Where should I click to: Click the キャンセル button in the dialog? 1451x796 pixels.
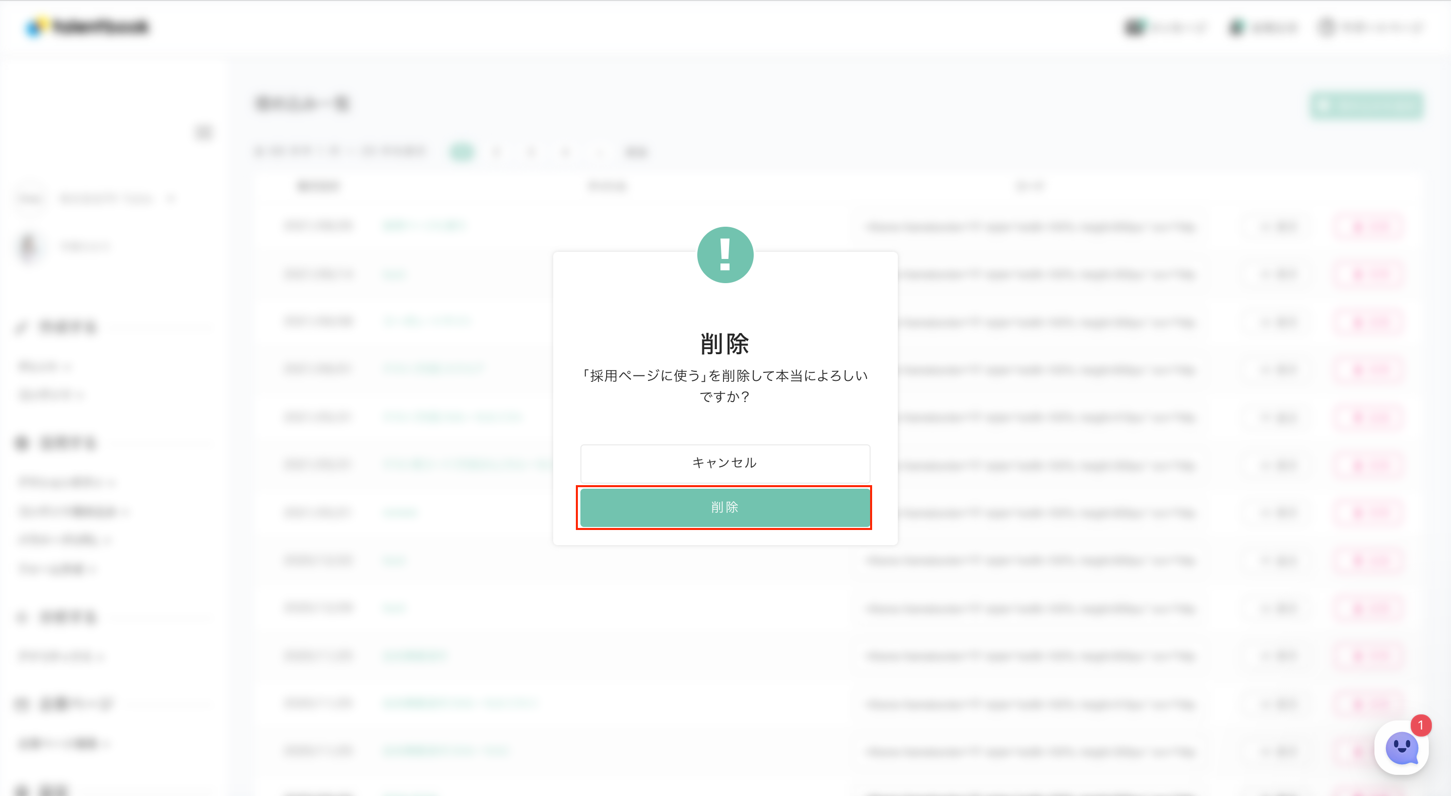(x=724, y=462)
